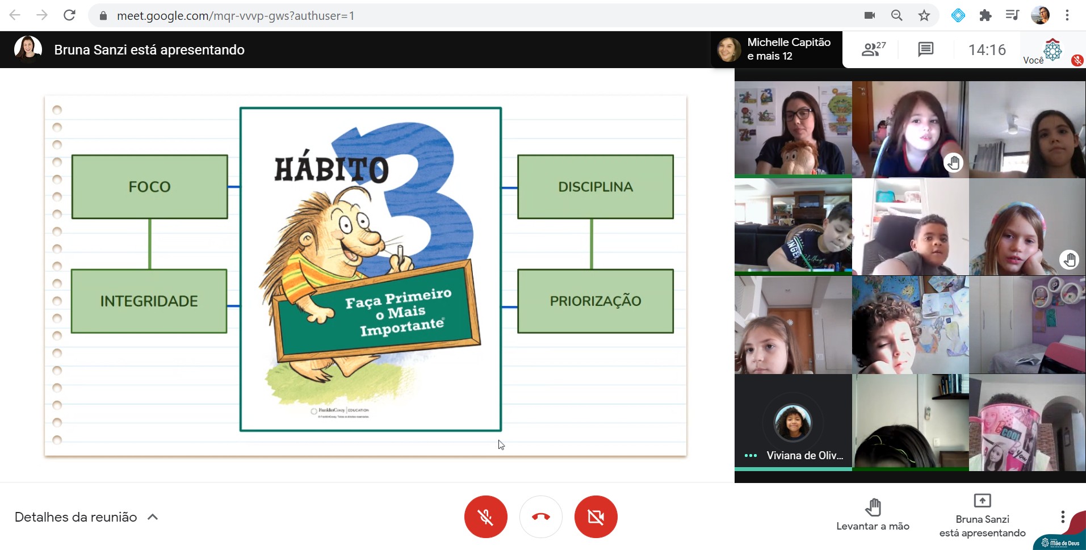Hang up with the leave call button
The height and width of the screenshot is (550, 1086).
540,517
